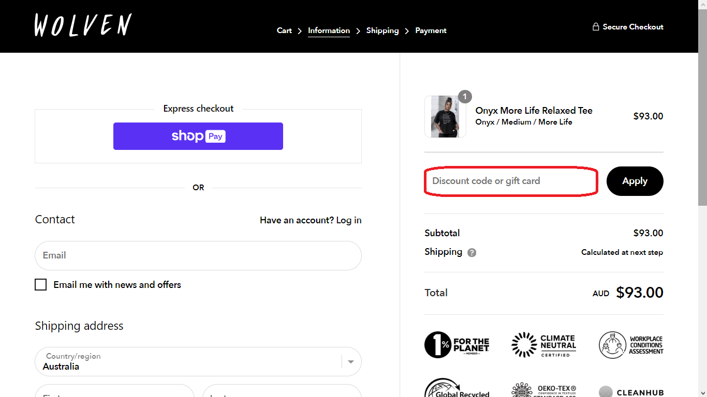Click the Workplace Conditions Assessment badge

pyautogui.click(x=631, y=344)
